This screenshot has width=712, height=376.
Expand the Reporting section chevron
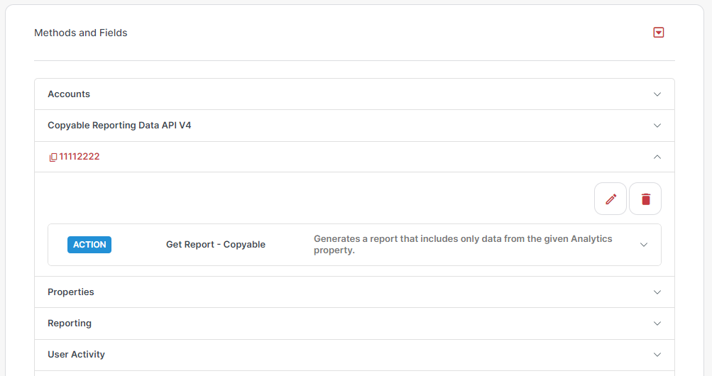tap(657, 324)
